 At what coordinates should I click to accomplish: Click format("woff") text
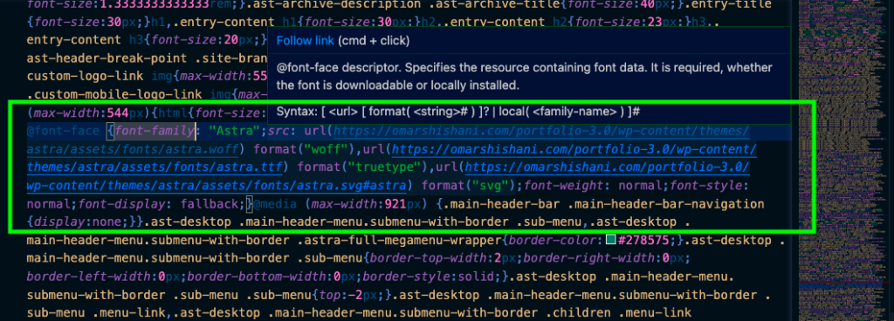point(301,150)
